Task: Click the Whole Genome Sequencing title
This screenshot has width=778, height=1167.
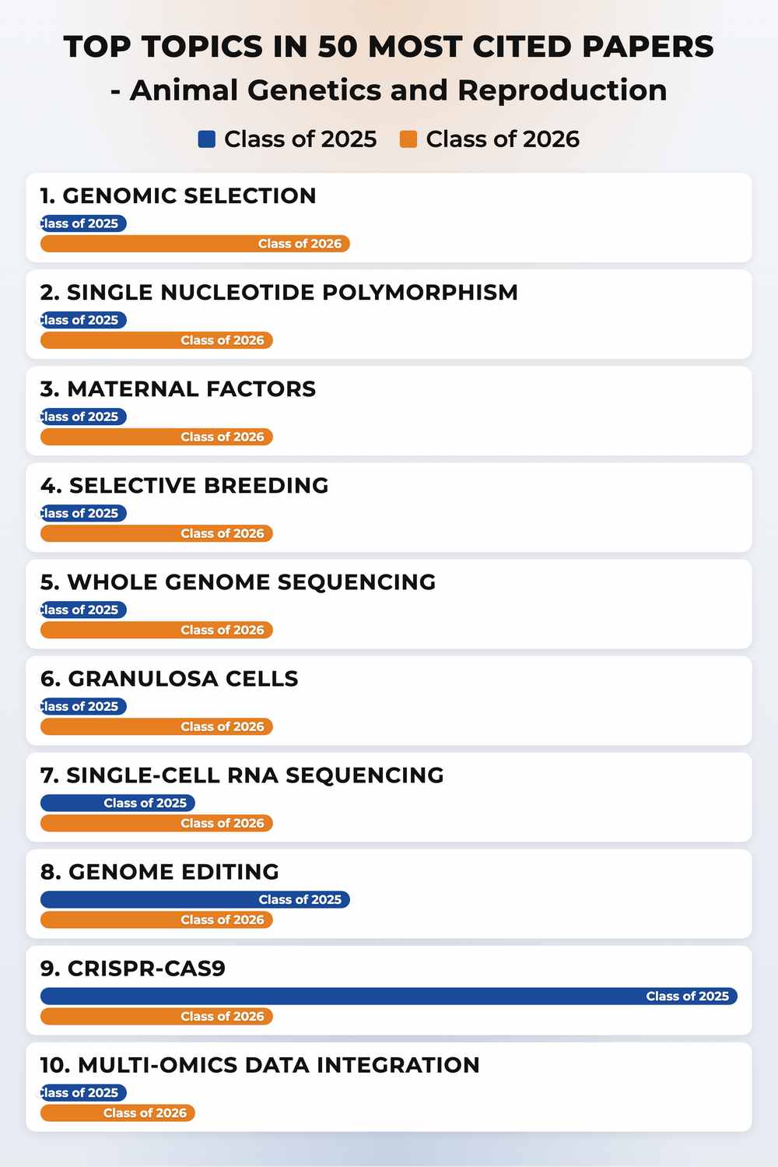Action: click(x=238, y=582)
